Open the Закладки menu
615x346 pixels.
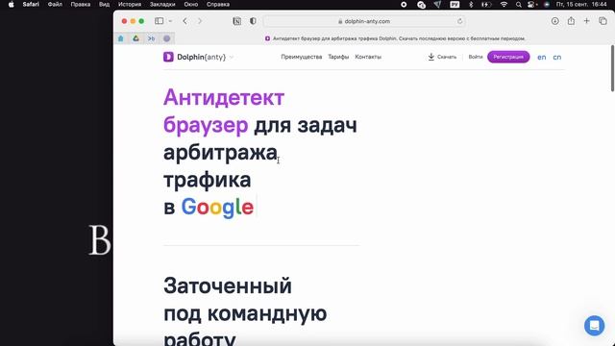[x=162, y=5]
